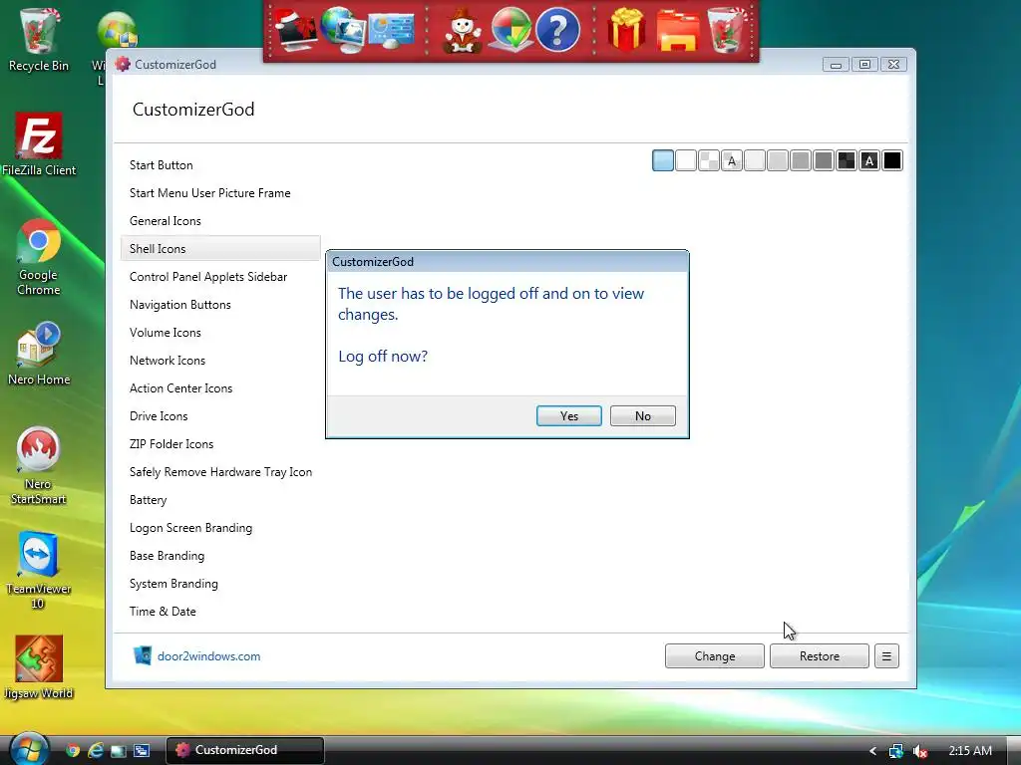Select System Branding category
This screenshot has width=1021, height=765.
(x=220, y=584)
